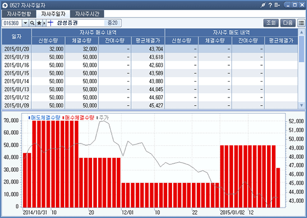307x218 pixels.
Task: Click the 2015/01/02 chart axis label
Action: pos(232,213)
